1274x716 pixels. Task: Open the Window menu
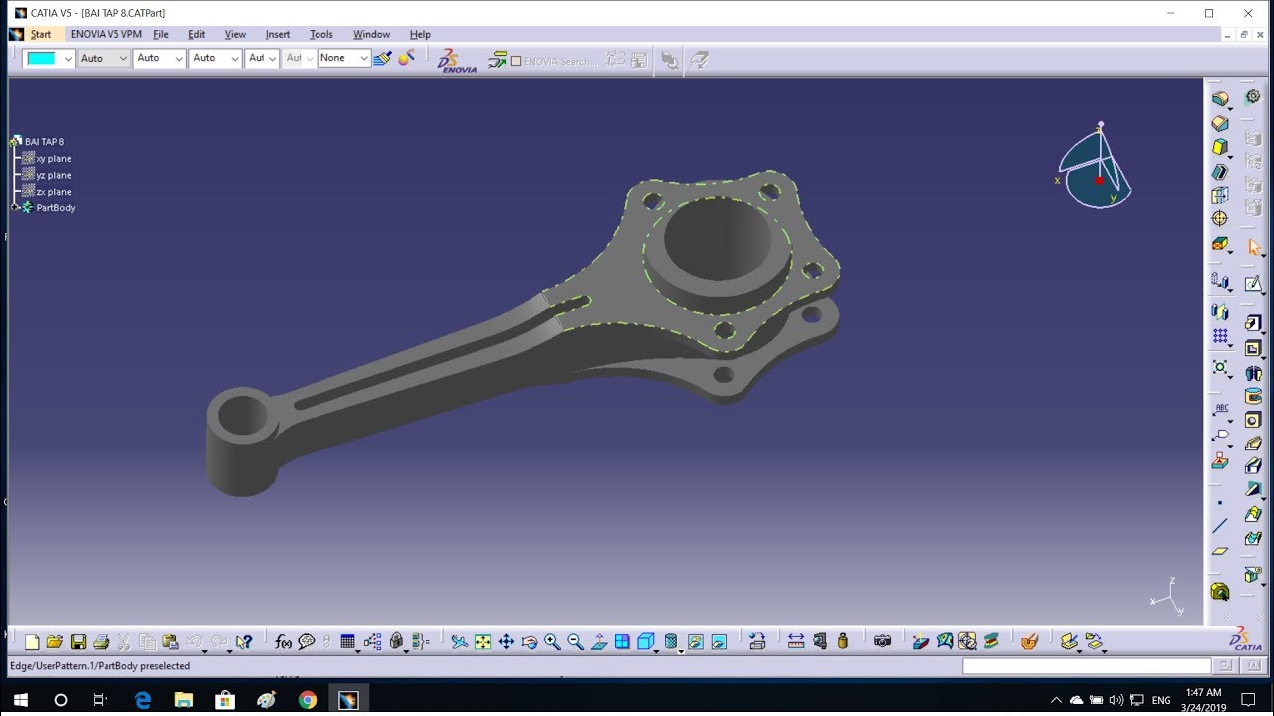372,34
